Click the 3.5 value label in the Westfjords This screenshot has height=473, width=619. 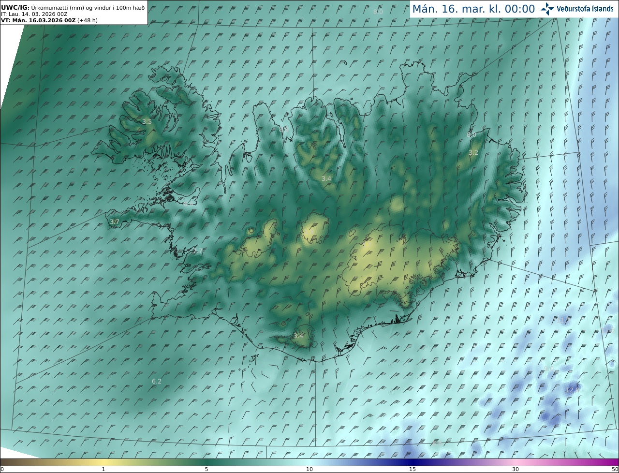pos(147,122)
